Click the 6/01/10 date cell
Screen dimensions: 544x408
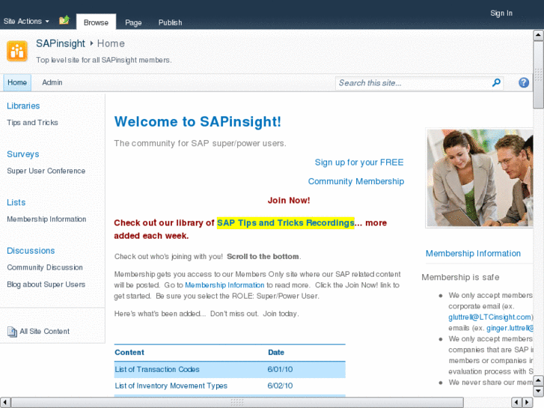280,370
